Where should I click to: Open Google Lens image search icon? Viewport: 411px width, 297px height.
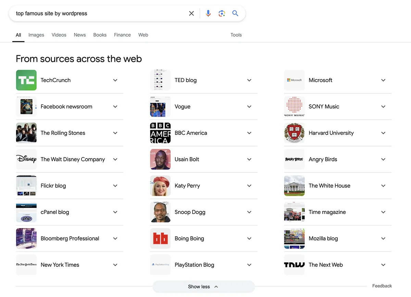pos(222,13)
